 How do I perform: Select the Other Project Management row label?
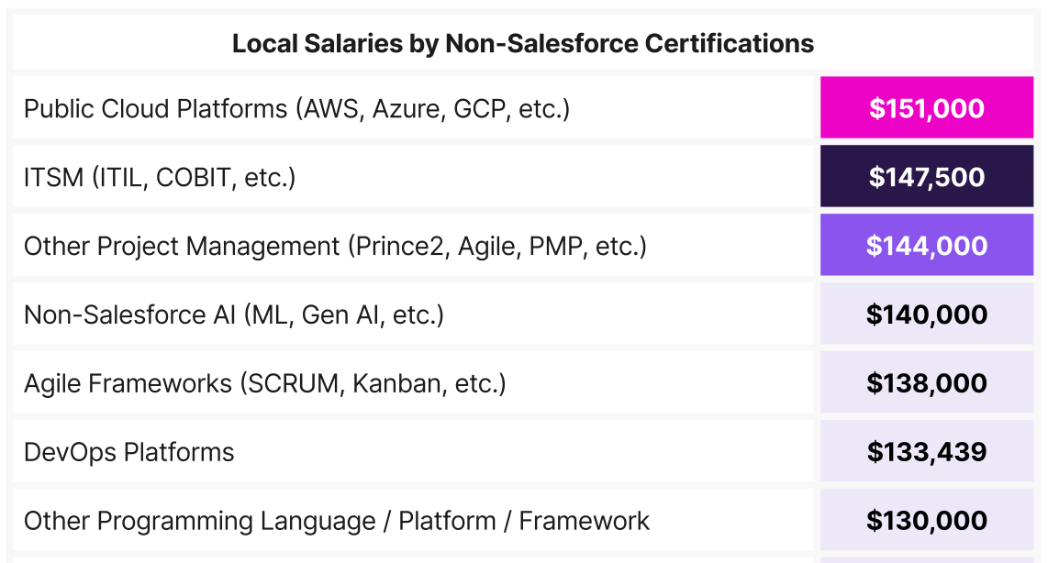coord(335,246)
